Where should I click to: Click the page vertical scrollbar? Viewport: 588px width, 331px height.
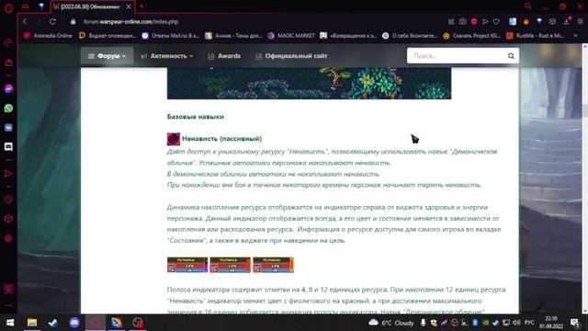[584, 178]
